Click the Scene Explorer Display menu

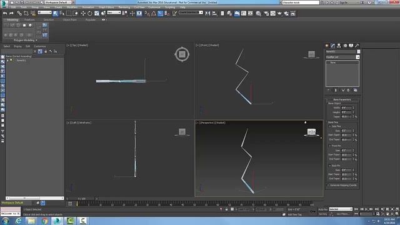[x=17, y=46]
